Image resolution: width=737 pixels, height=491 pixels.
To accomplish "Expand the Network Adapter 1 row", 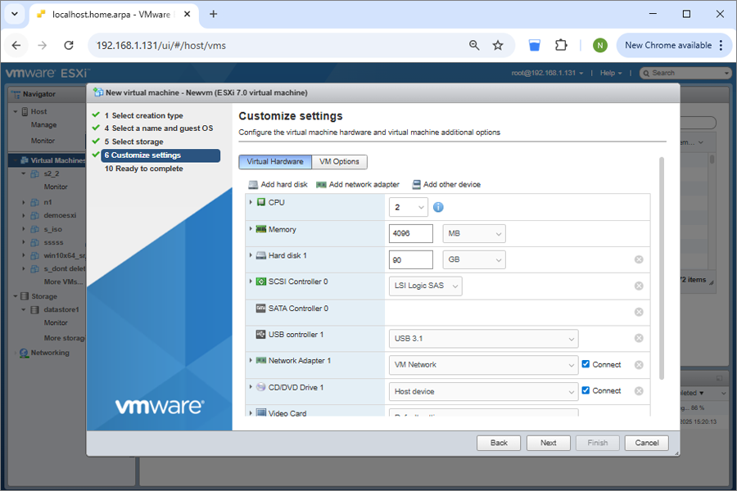I will click(251, 360).
